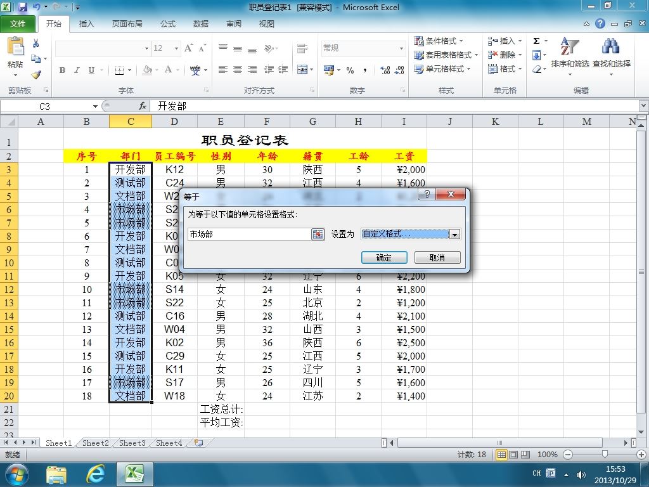Toggle Underline formatting button
The width and height of the screenshot is (649, 487).
pos(91,70)
